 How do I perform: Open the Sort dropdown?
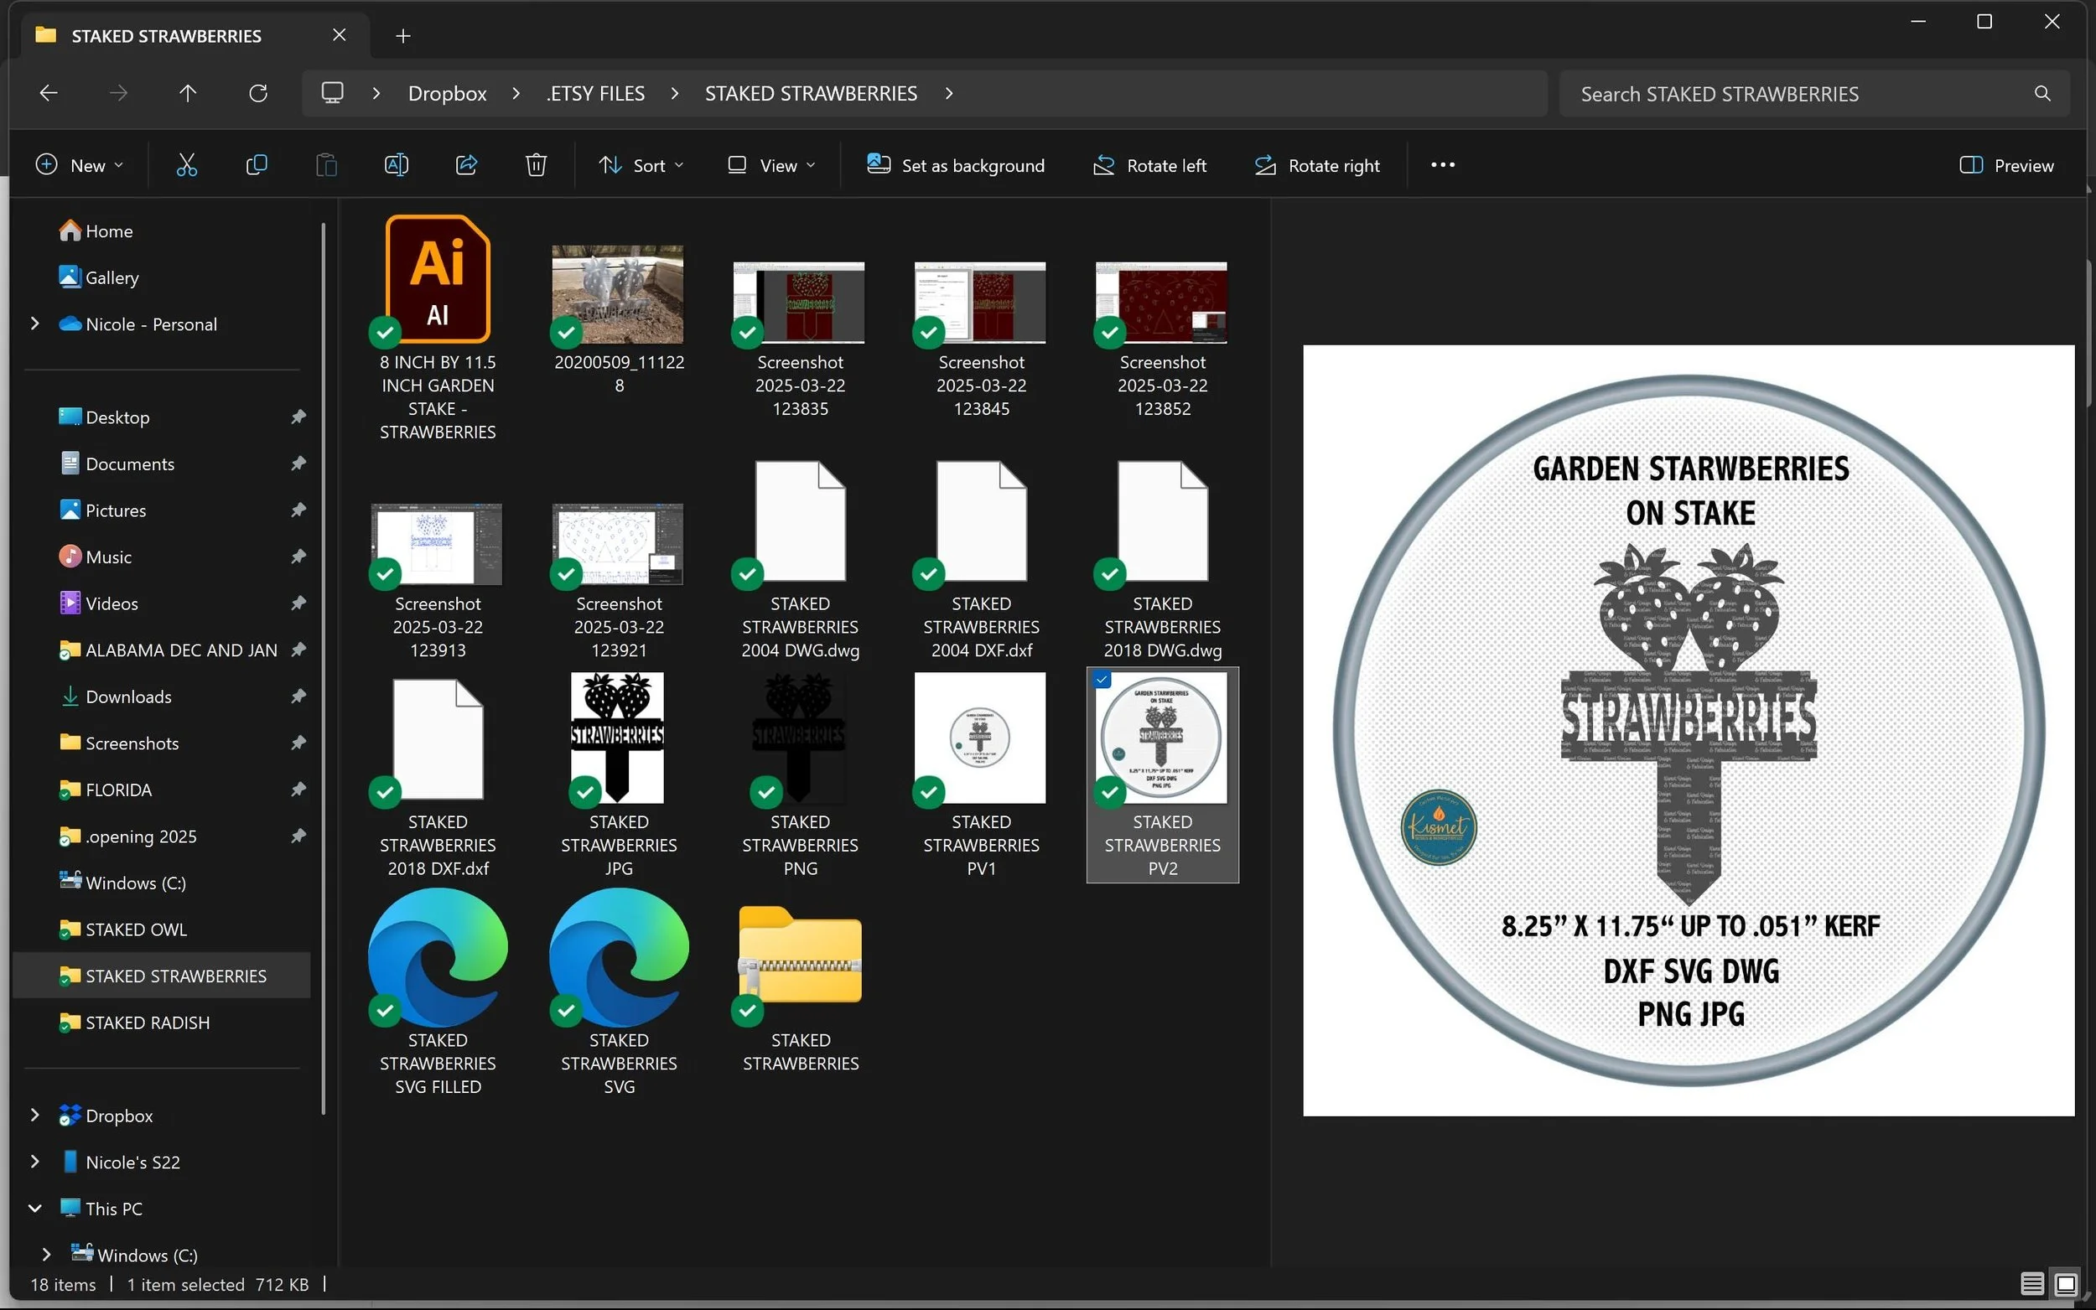[641, 164]
